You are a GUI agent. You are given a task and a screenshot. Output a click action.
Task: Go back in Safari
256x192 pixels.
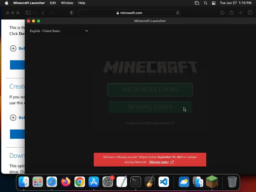click(x=43, y=13)
